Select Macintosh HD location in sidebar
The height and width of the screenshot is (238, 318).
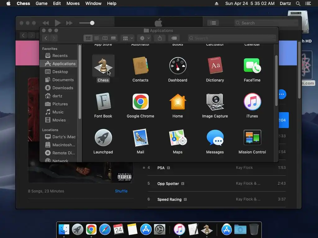(x=58, y=145)
